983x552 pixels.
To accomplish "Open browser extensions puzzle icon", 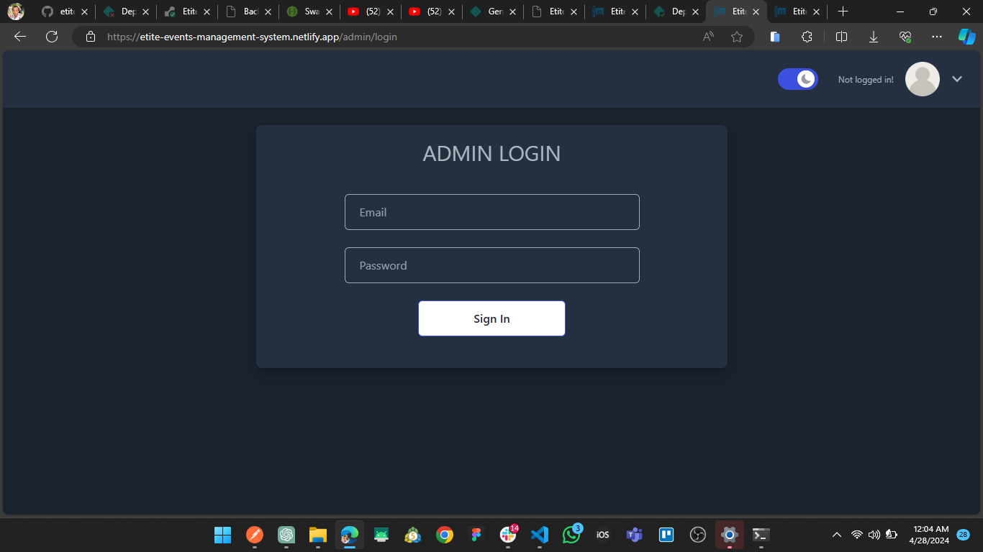I will (807, 37).
